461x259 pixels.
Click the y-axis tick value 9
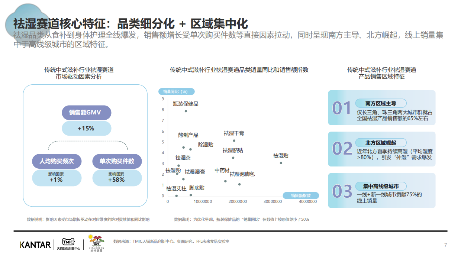[163, 99]
